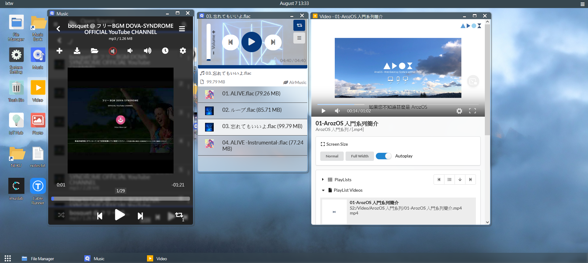Open the sleep timer clock icon

point(165,51)
